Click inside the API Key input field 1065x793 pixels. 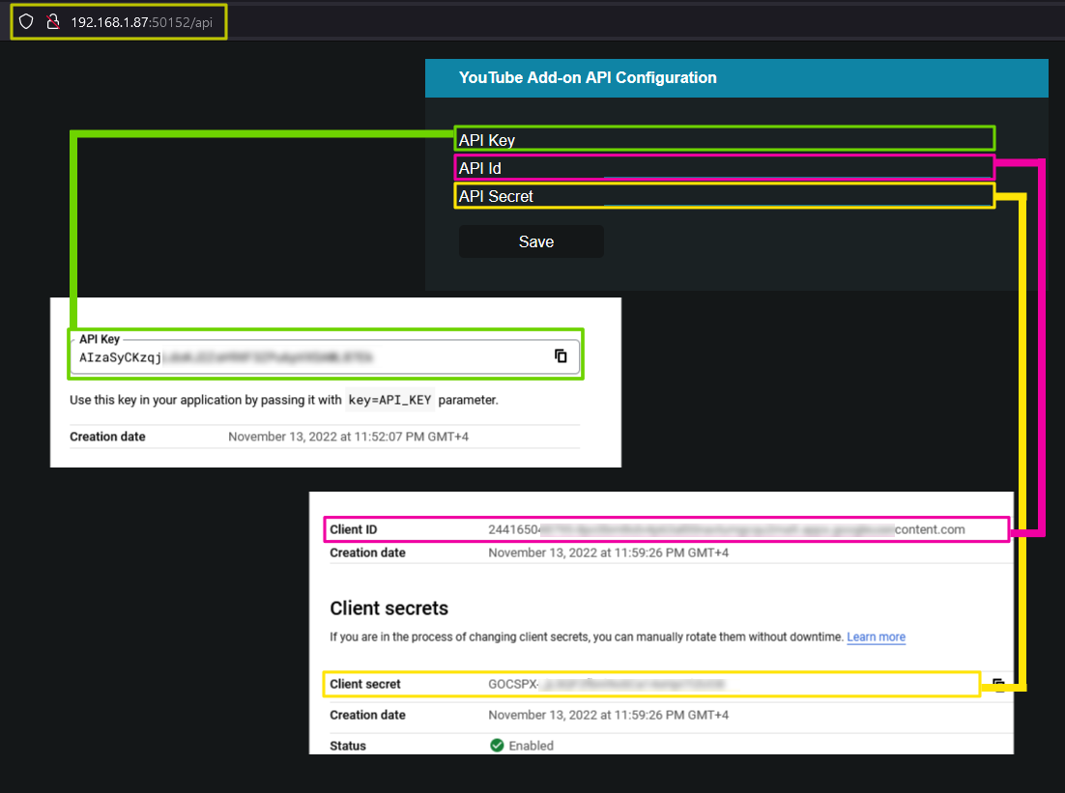click(x=723, y=138)
